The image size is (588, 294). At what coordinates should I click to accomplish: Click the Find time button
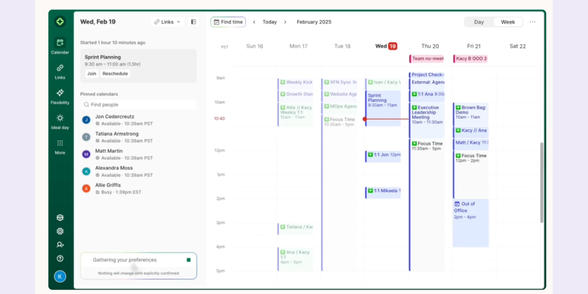pyautogui.click(x=228, y=22)
